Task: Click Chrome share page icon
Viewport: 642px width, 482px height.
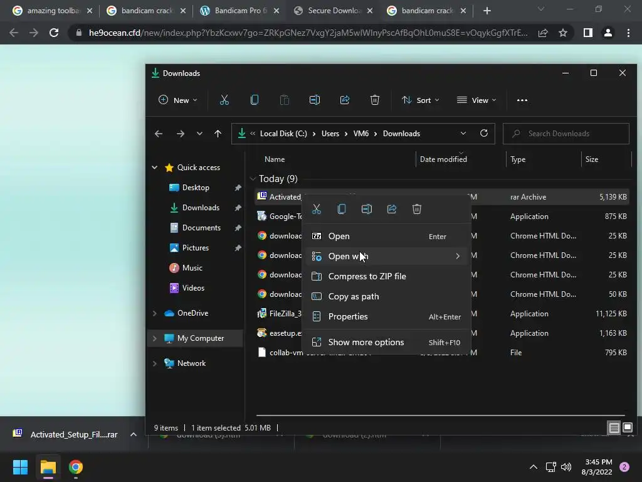Action: (x=543, y=33)
